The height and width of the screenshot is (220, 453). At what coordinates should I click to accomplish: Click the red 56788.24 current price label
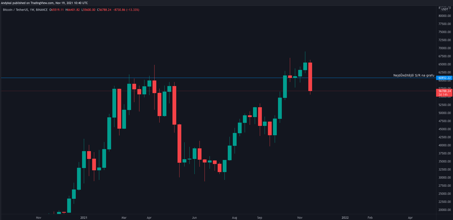point(444,91)
